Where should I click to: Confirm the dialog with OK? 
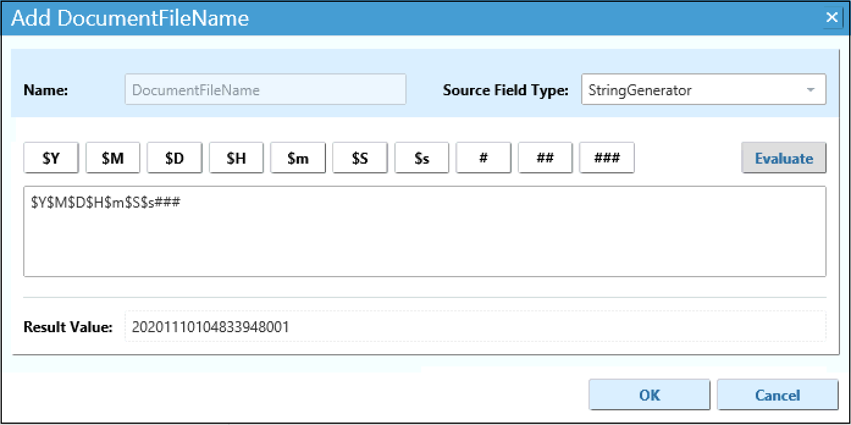(649, 395)
